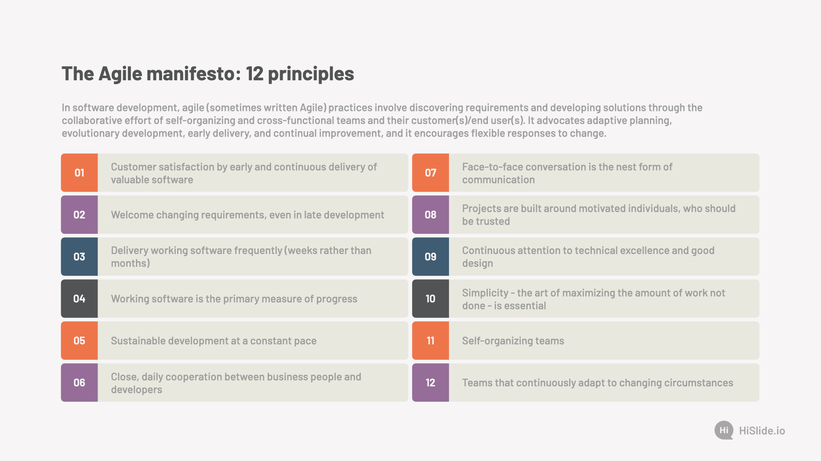Click the dark gray 10 number badge

[x=431, y=298]
